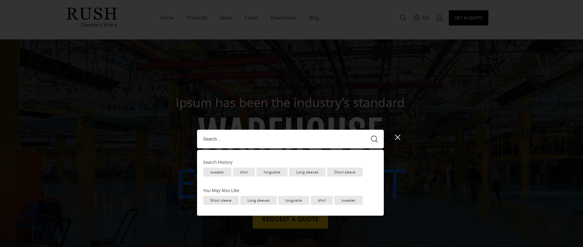This screenshot has width=583, height=247.
Task: Open the EN language selector globe
Action: click(416, 18)
